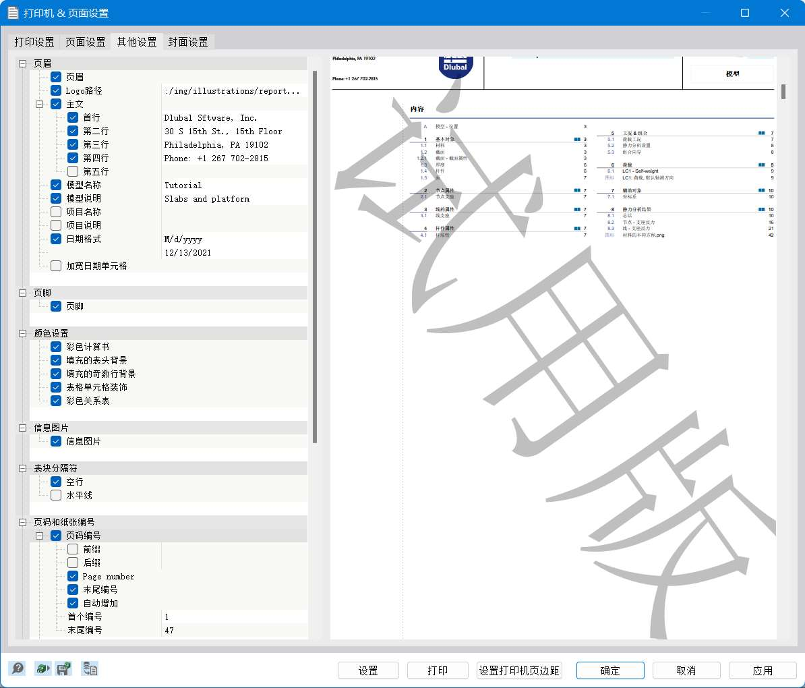Click the save settings diskette icon

pyautogui.click(x=62, y=668)
